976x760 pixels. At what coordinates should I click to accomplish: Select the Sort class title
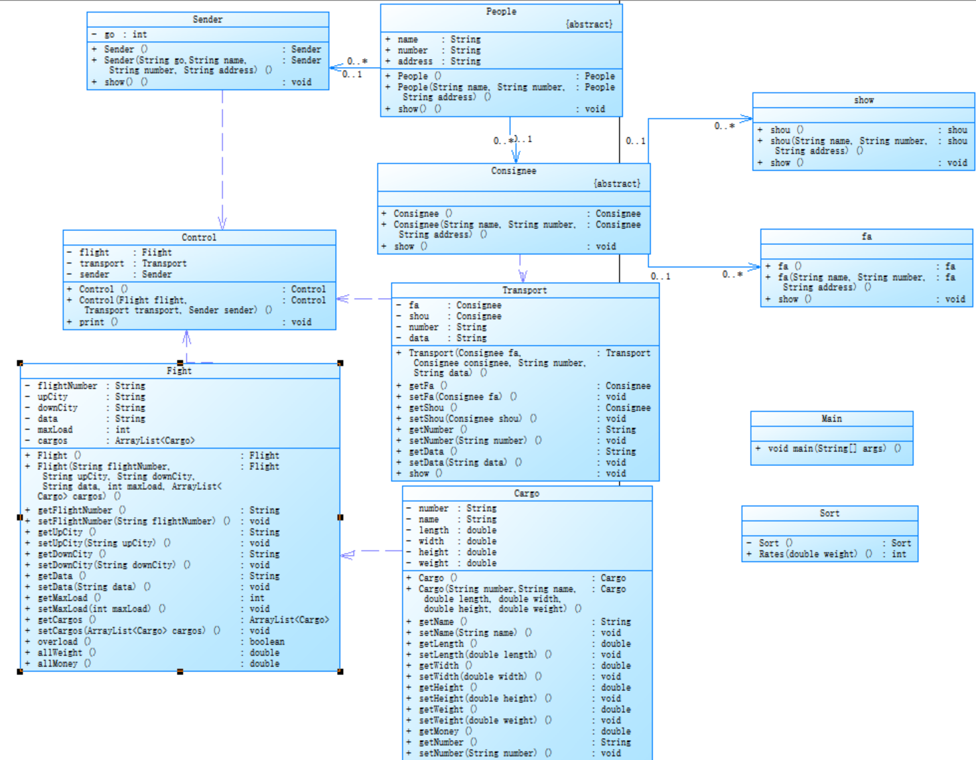click(829, 513)
